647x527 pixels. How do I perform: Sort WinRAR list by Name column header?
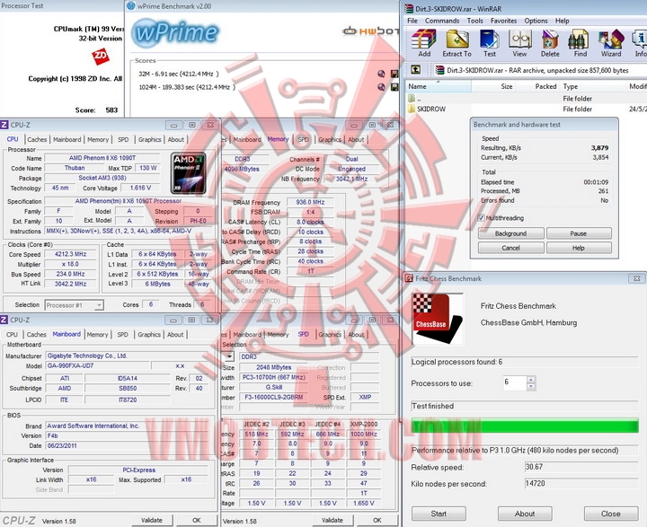tap(439, 86)
